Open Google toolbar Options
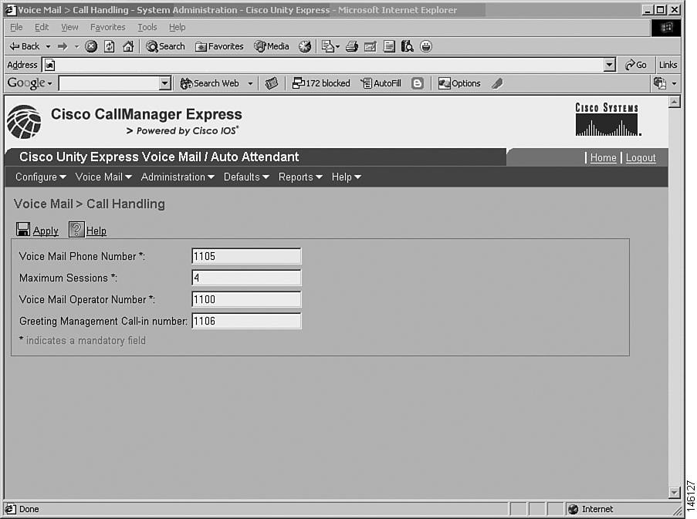Image resolution: width=697 pixels, height=519 pixels. click(459, 83)
